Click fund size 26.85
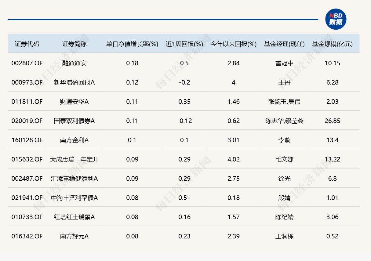The height and width of the screenshot is (261, 371). (x=332, y=121)
